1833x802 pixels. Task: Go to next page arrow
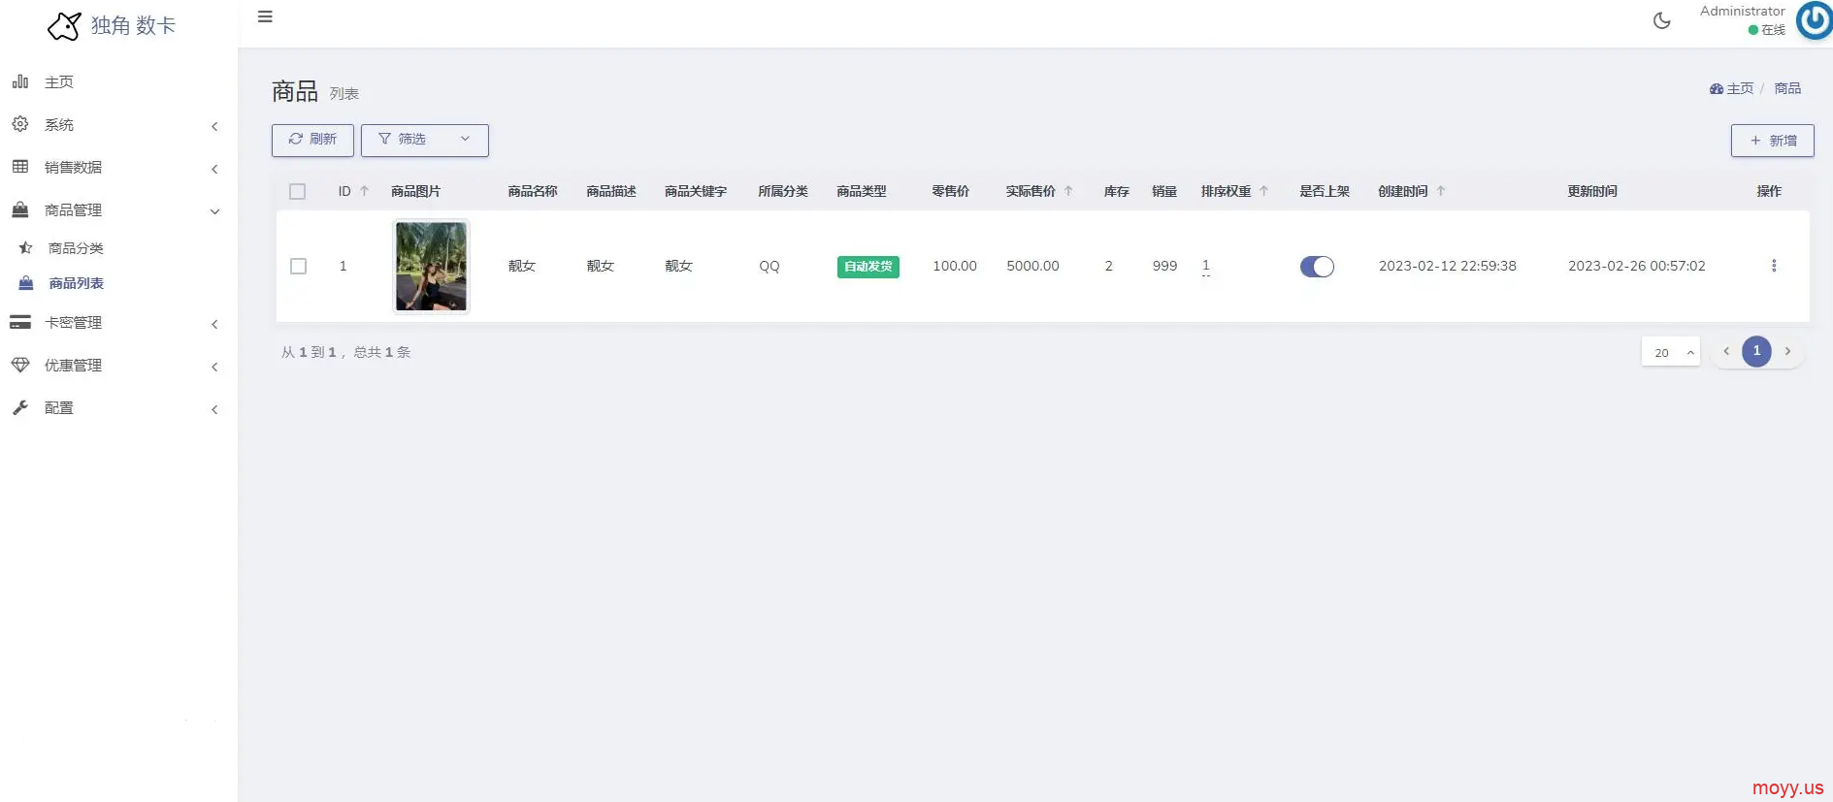(1787, 351)
